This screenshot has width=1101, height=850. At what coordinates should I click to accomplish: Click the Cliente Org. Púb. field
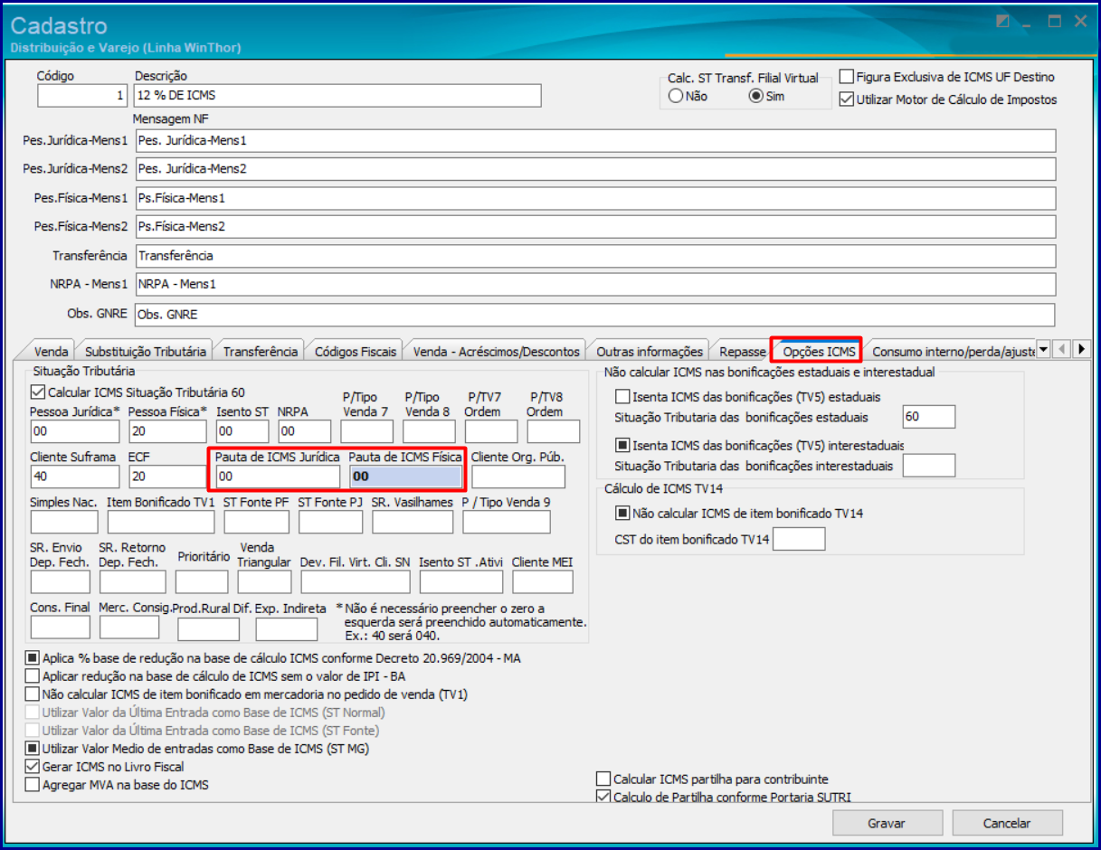(518, 477)
